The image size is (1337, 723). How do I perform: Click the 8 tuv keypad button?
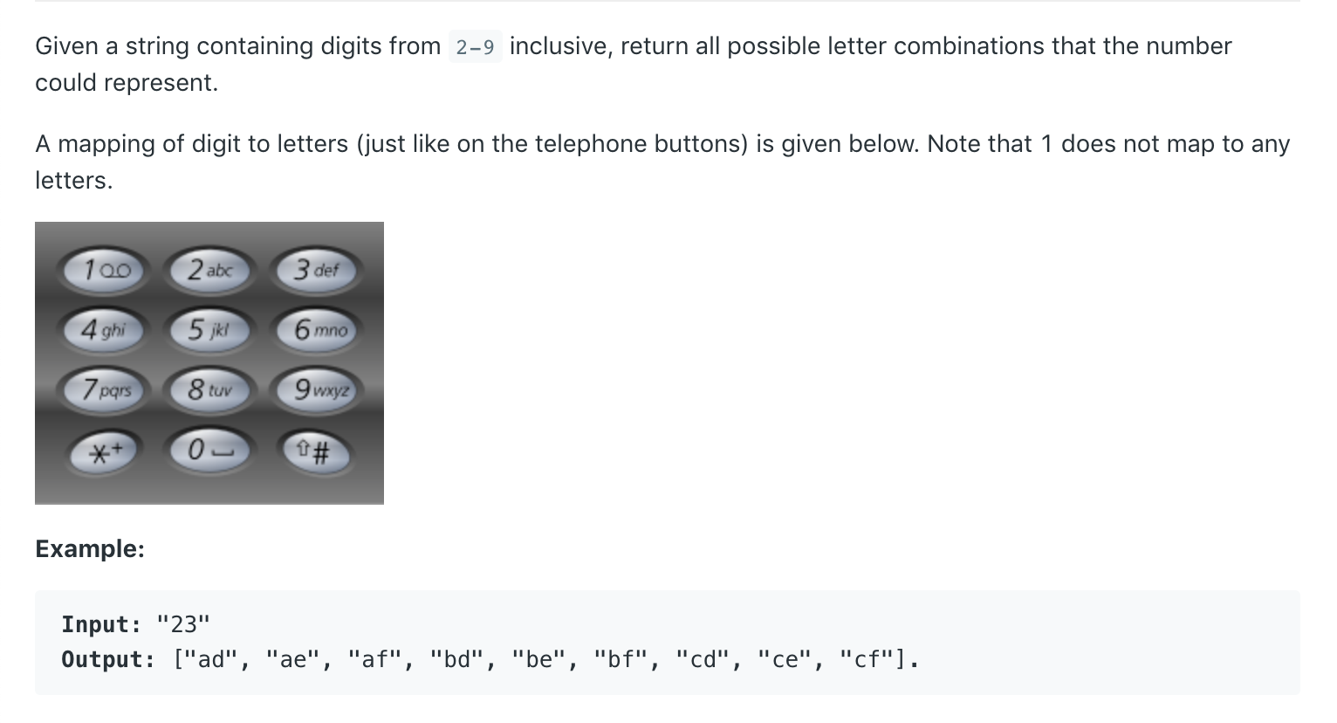[x=209, y=389]
